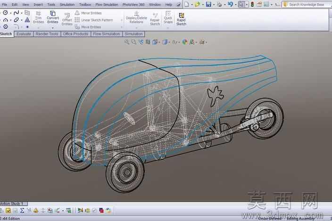Open the Window menu

(155, 4)
